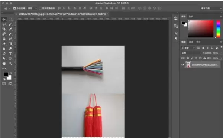Toggle Quick Mask mode
This screenshot has height=138, width=223.
tap(4, 83)
